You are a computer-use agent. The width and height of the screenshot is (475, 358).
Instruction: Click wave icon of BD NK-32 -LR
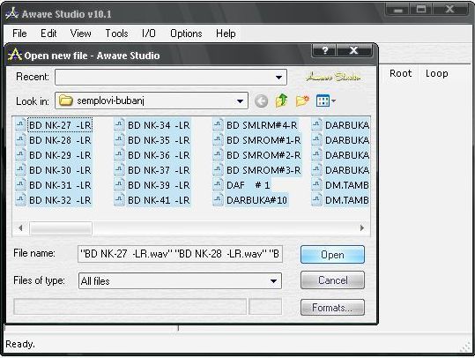(20, 200)
